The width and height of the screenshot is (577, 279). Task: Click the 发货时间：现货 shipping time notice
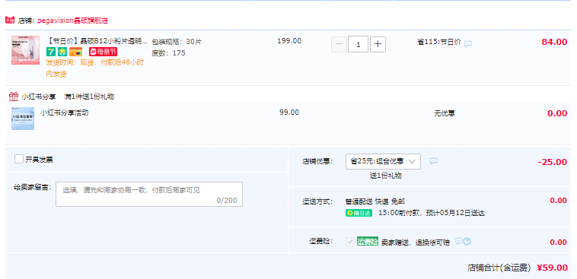coord(95,68)
